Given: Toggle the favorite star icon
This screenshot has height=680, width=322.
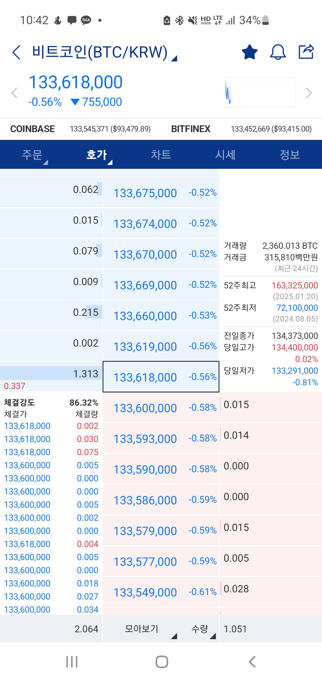Looking at the screenshot, I should point(249,52).
